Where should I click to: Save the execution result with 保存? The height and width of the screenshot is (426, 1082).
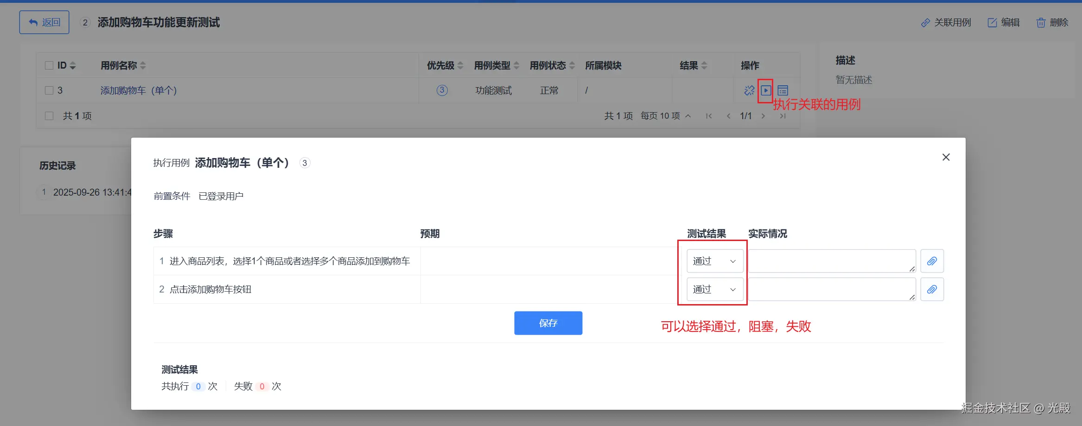coord(548,323)
